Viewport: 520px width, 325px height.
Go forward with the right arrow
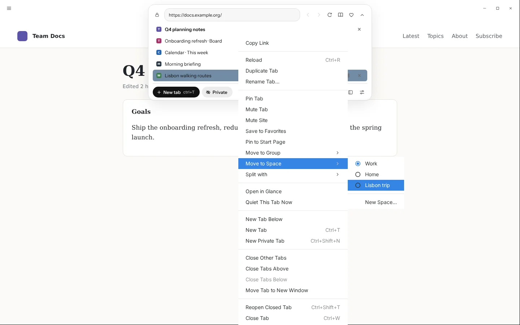click(319, 15)
